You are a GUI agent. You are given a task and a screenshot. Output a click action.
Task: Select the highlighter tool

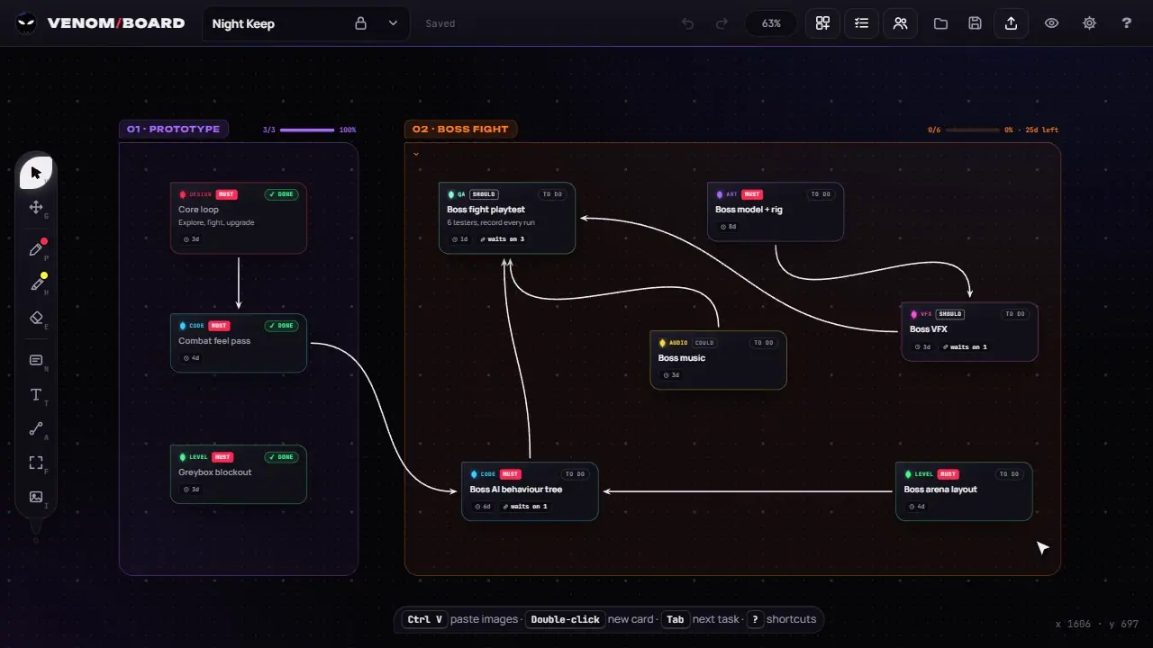point(36,283)
